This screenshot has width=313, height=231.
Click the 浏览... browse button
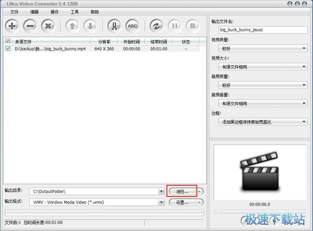(182, 192)
